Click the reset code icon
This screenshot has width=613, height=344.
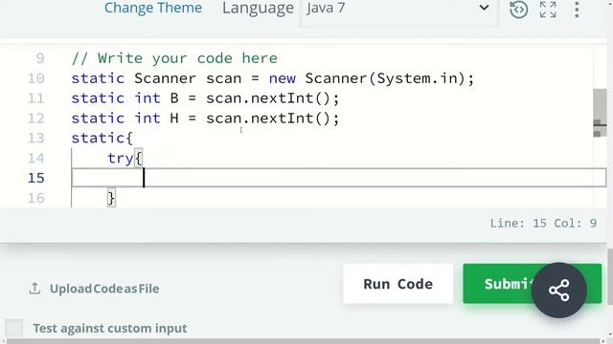tap(518, 10)
